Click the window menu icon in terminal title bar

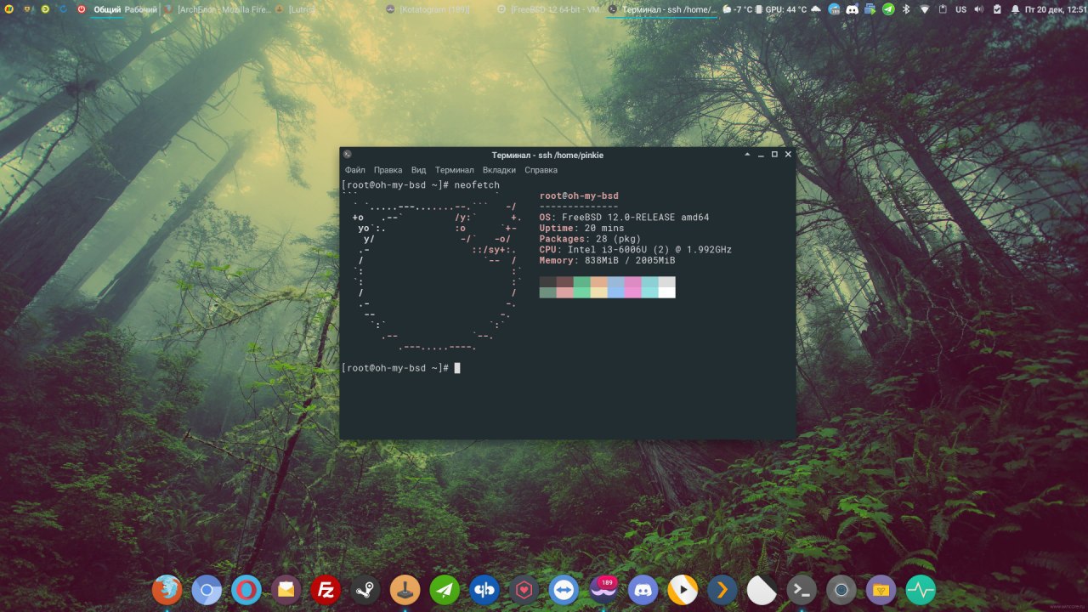click(x=347, y=155)
